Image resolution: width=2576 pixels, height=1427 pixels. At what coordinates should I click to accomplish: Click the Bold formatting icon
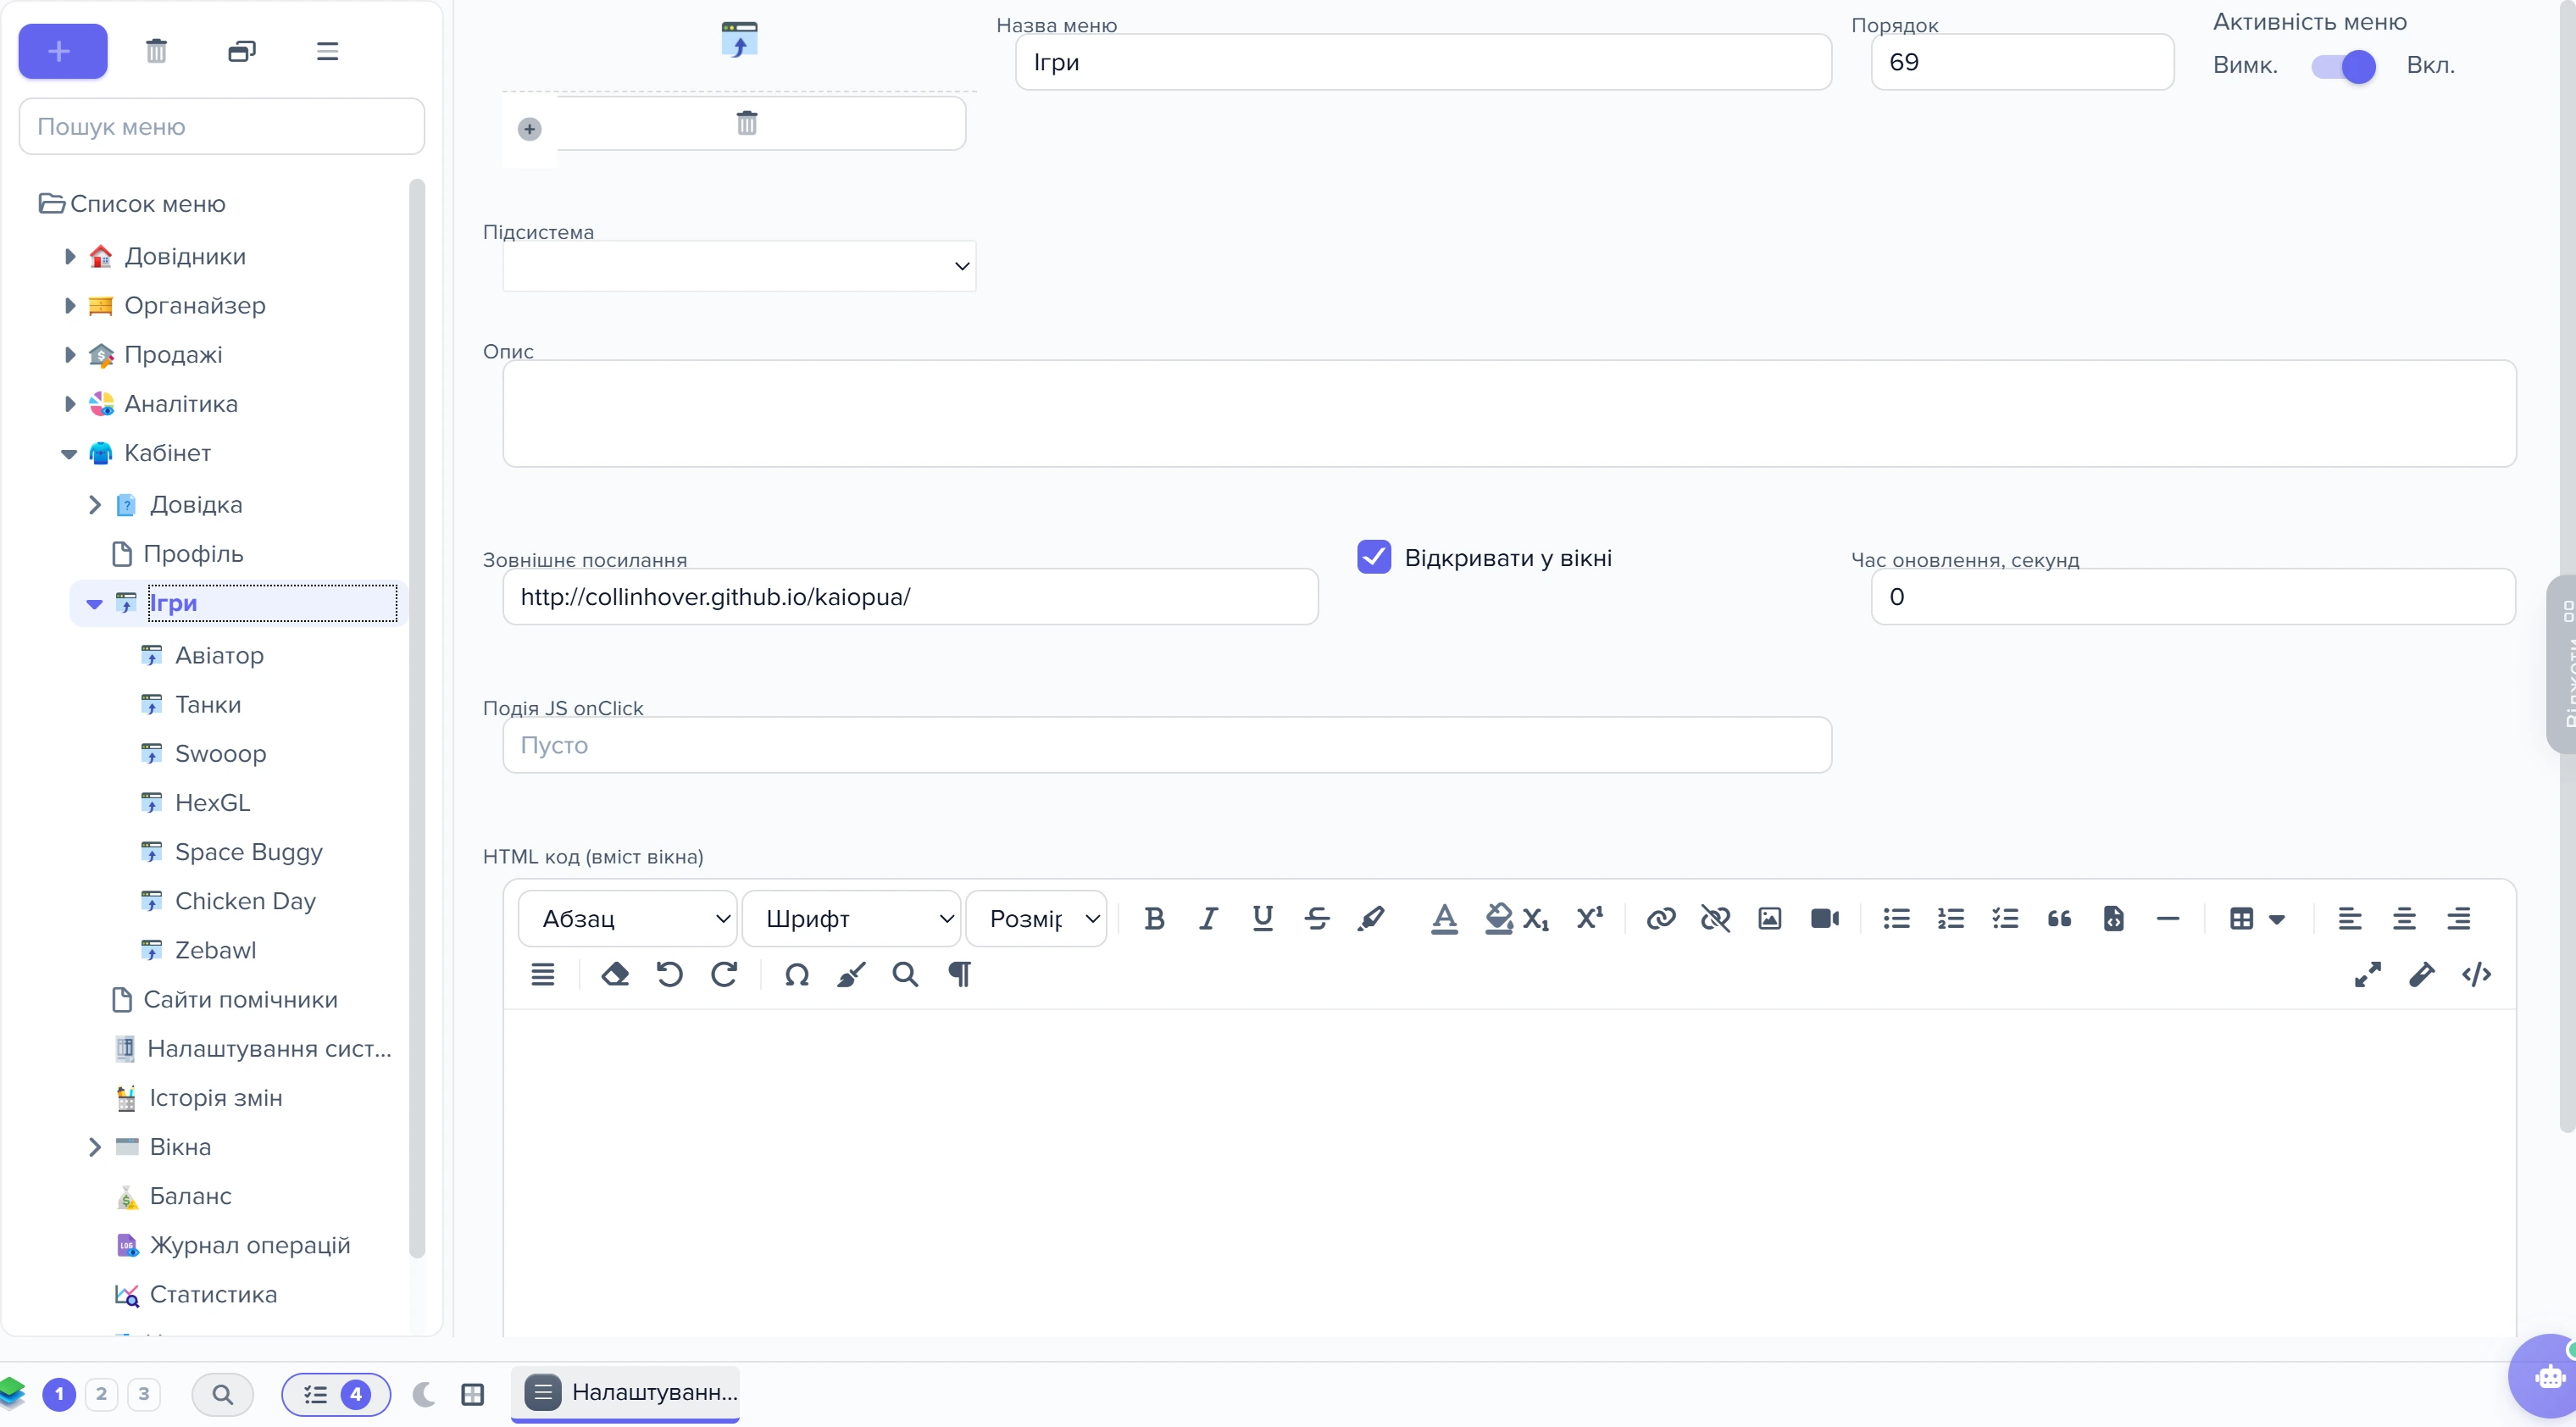coord(1154,918)
